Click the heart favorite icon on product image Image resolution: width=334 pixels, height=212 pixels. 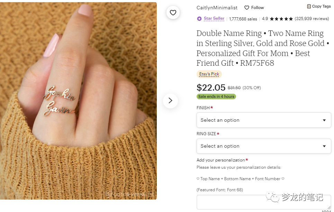click(173, 12)
